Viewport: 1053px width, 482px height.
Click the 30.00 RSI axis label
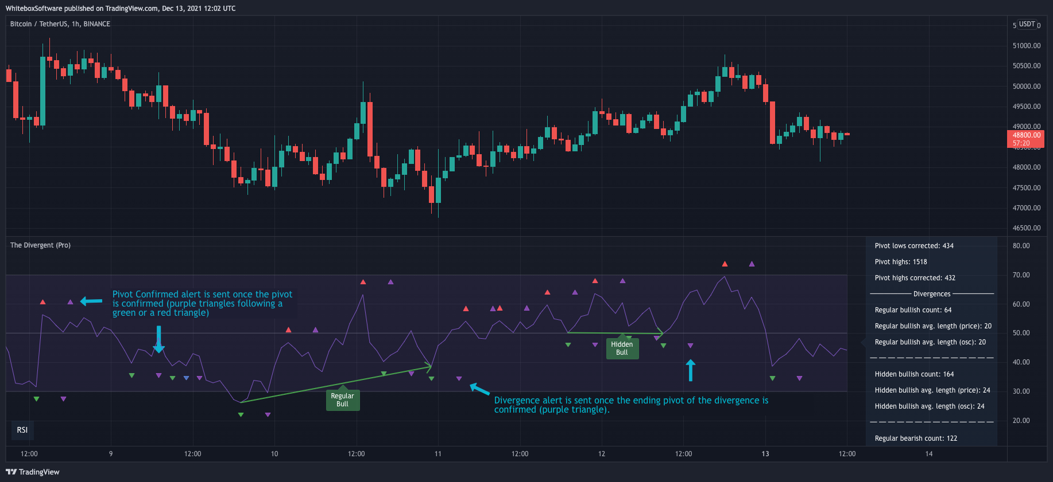[x=1021, y=391]
